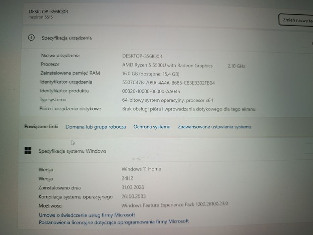The width and height of the screenshot is (313, 235).
Task: Select the Brak obsługi pióra value text
Action: (189, 109)
